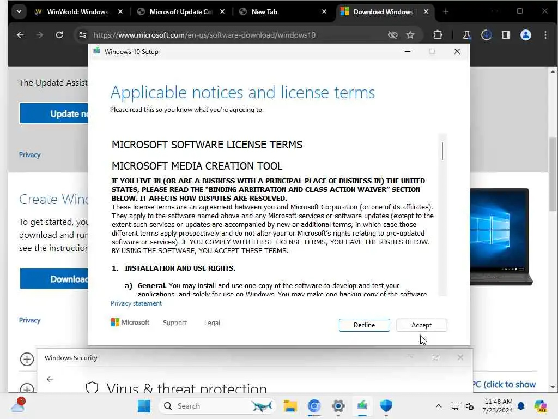Screen dimensions: 558x419
Task: Open the tab search dropdown arrow
Action: (19, 12)
